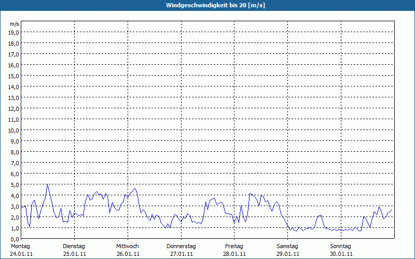Click the 1,0 y-axis label
The width and height of the screenshot is (415, 259).
click(x=15, y=228)
